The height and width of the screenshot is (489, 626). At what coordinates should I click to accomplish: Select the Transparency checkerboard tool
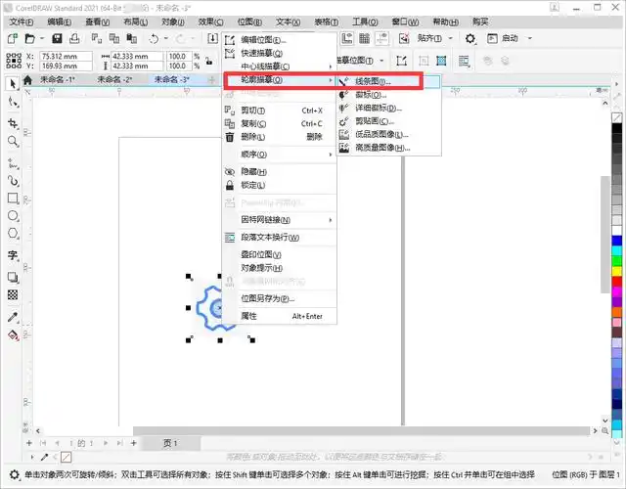click(x=13, y=294)
